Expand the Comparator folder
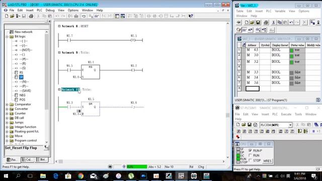The image size is (322, 181). 7,105
